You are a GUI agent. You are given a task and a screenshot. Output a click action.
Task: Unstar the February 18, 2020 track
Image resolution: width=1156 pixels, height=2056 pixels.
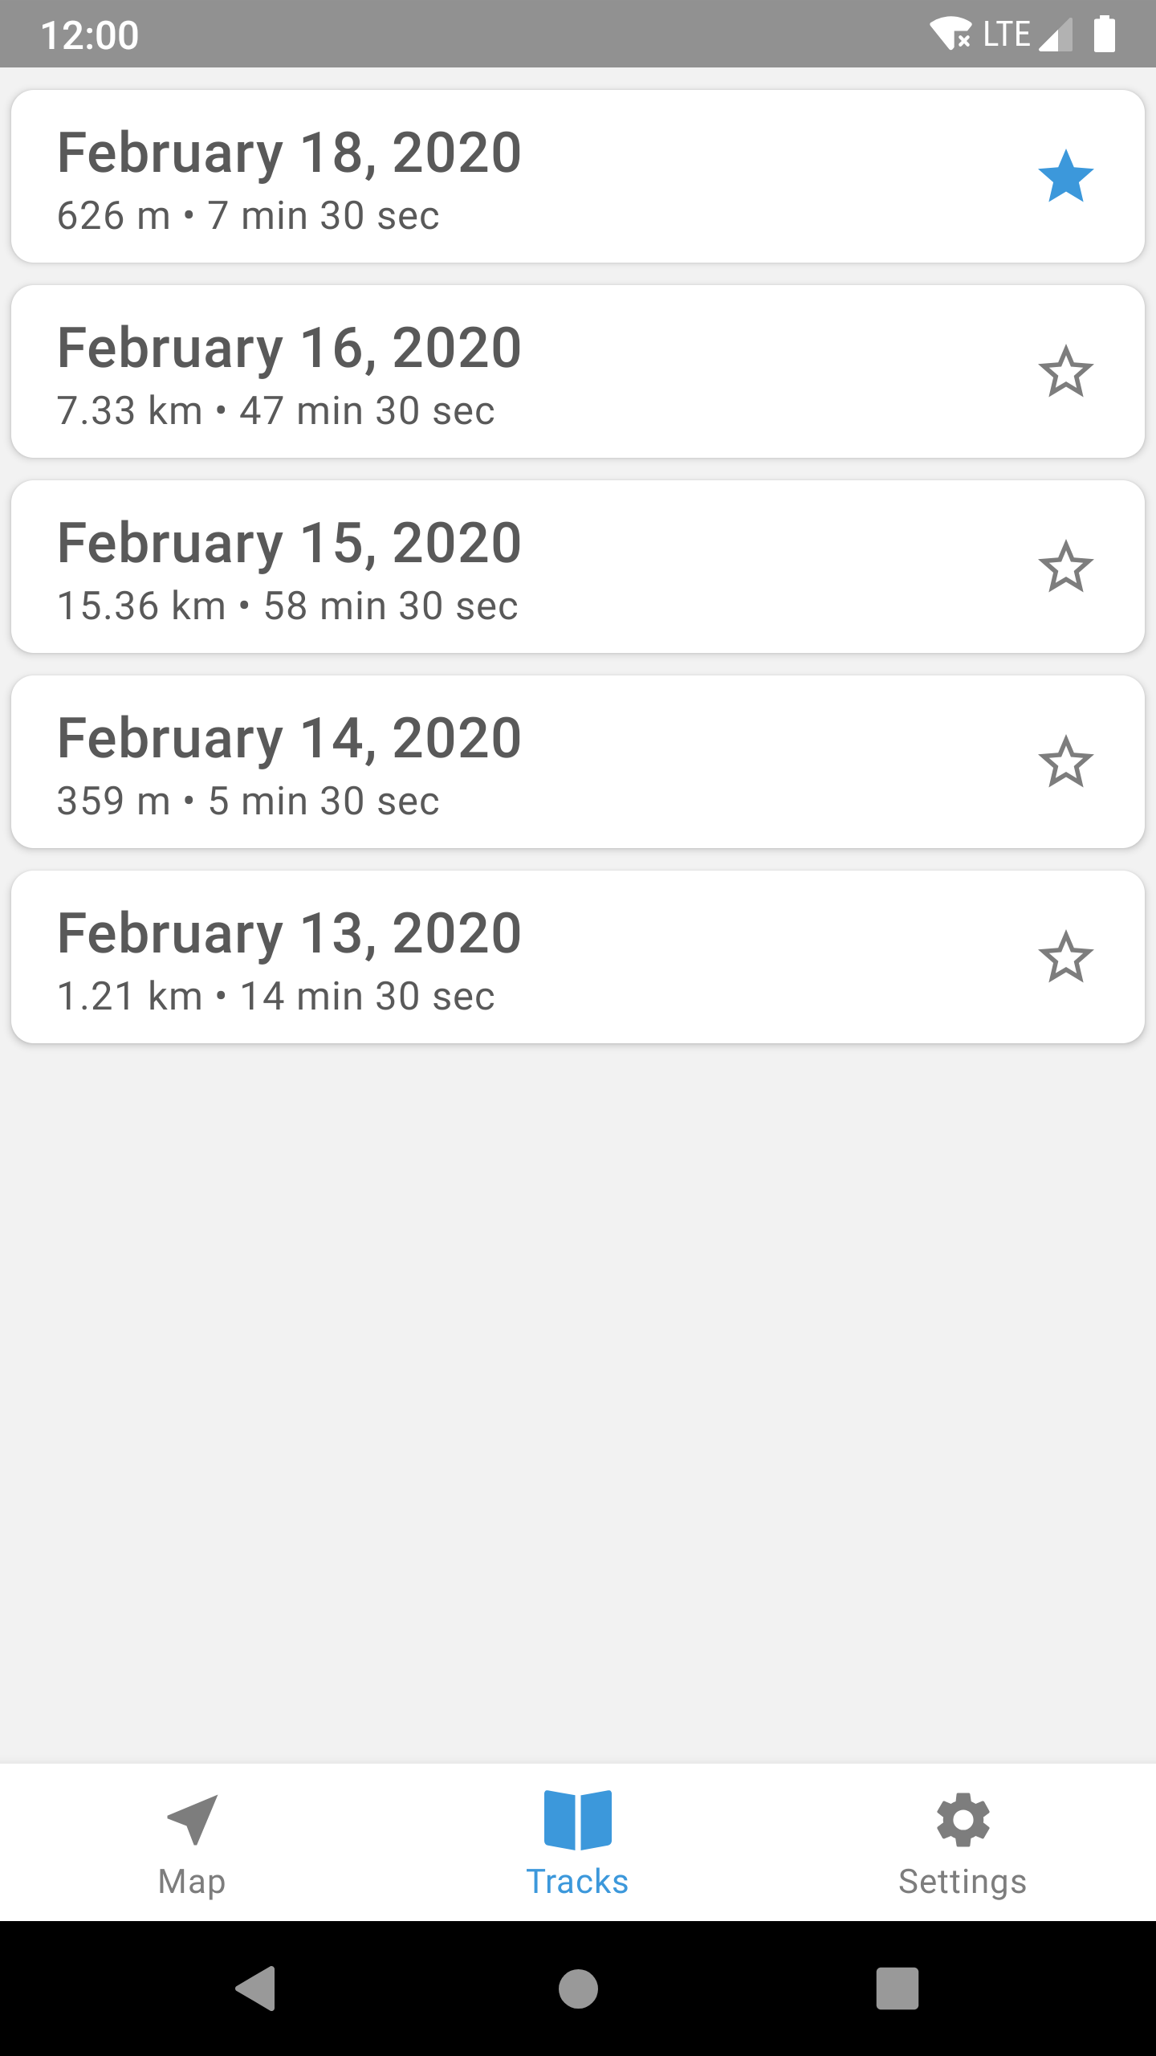point(1065,176)
